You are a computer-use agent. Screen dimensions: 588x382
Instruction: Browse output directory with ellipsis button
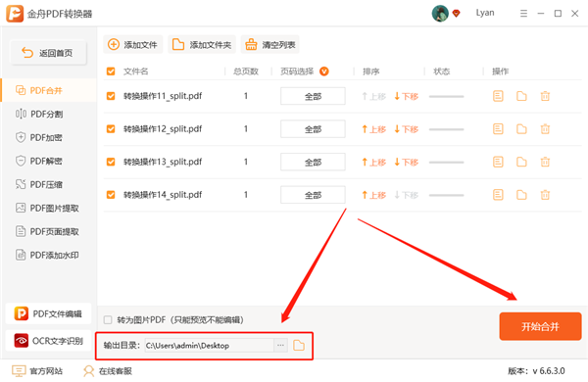[x=281, y=345]
